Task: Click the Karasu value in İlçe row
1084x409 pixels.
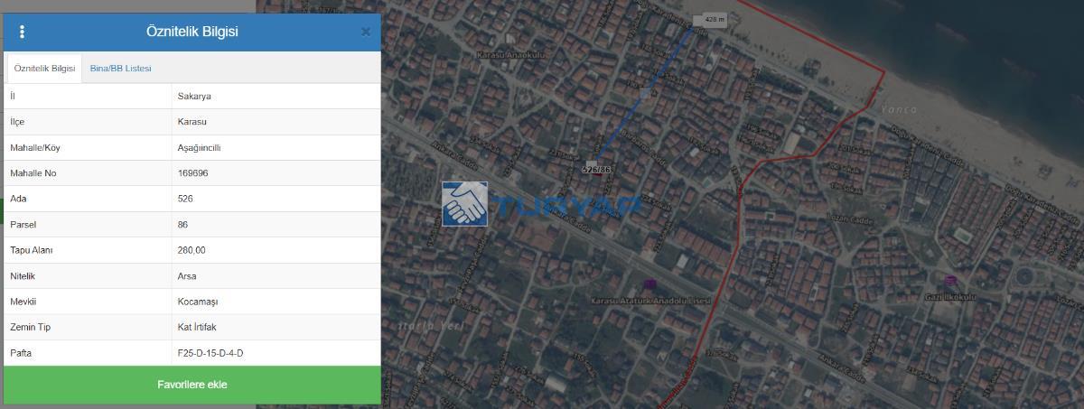Action: coord(192,122)
